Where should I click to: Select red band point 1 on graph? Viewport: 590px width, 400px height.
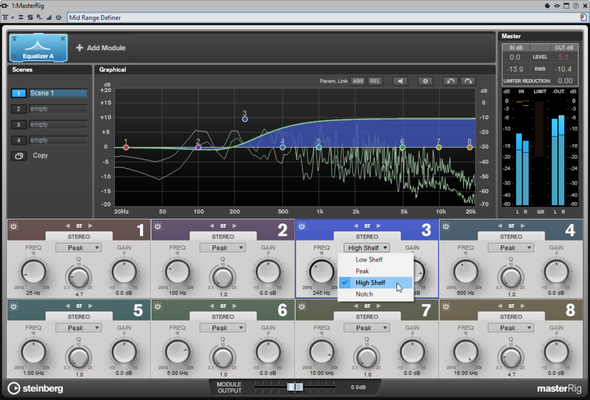point(126,147)
